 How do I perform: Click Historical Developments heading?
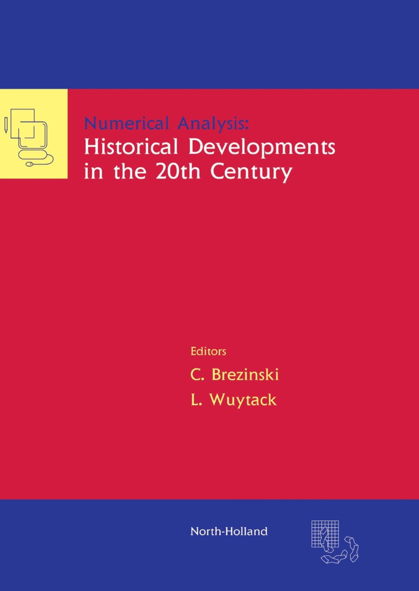pyautogui.click(x=209, y=148)
